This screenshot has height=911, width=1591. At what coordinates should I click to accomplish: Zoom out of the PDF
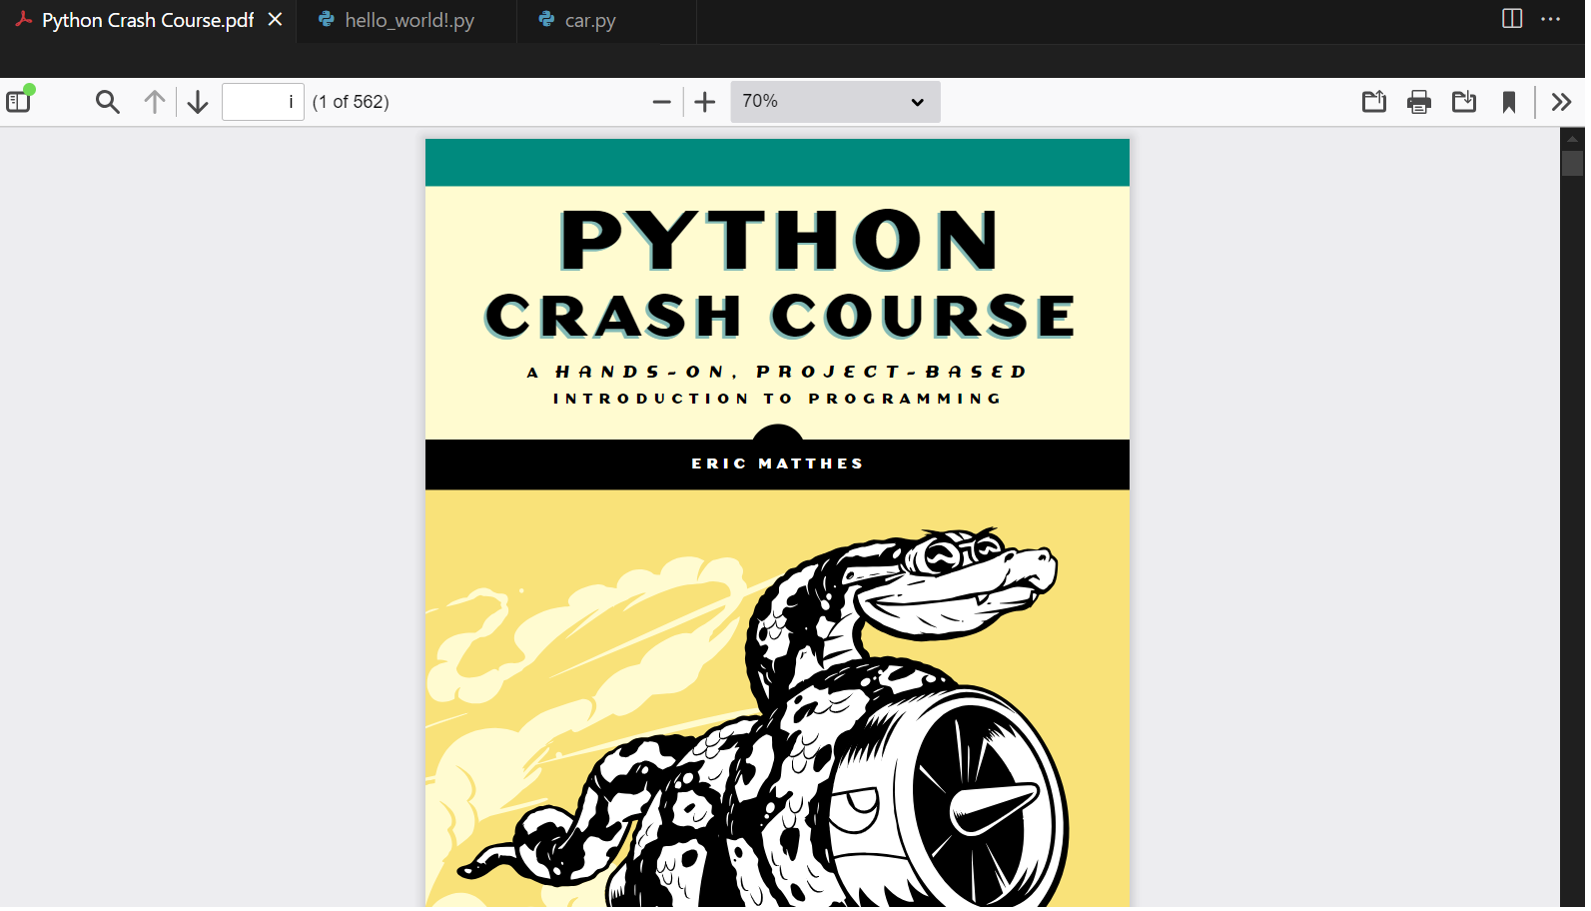click(x=661, y=102)
